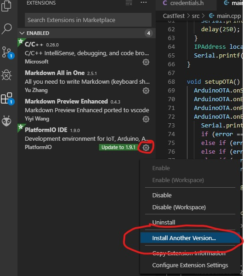Click line number 74 in gutter

[171, 134]
